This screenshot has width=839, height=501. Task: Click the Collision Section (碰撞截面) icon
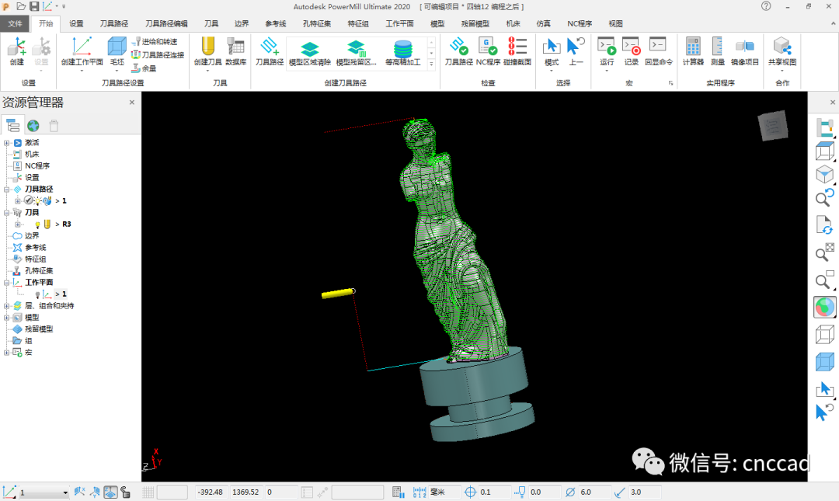517,48
